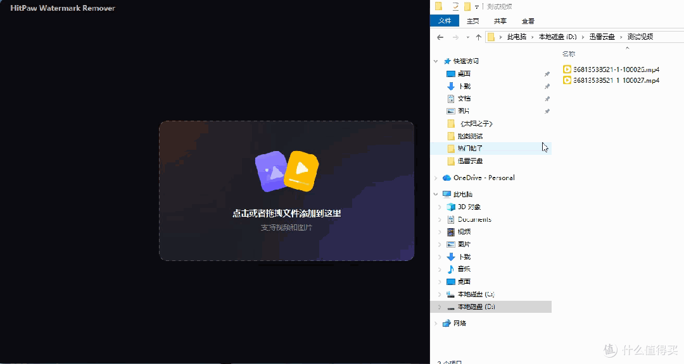This screenshot has width=684, height=364.
Task: Expand the 3D 对象 node
Action: [x=440, y=207]
